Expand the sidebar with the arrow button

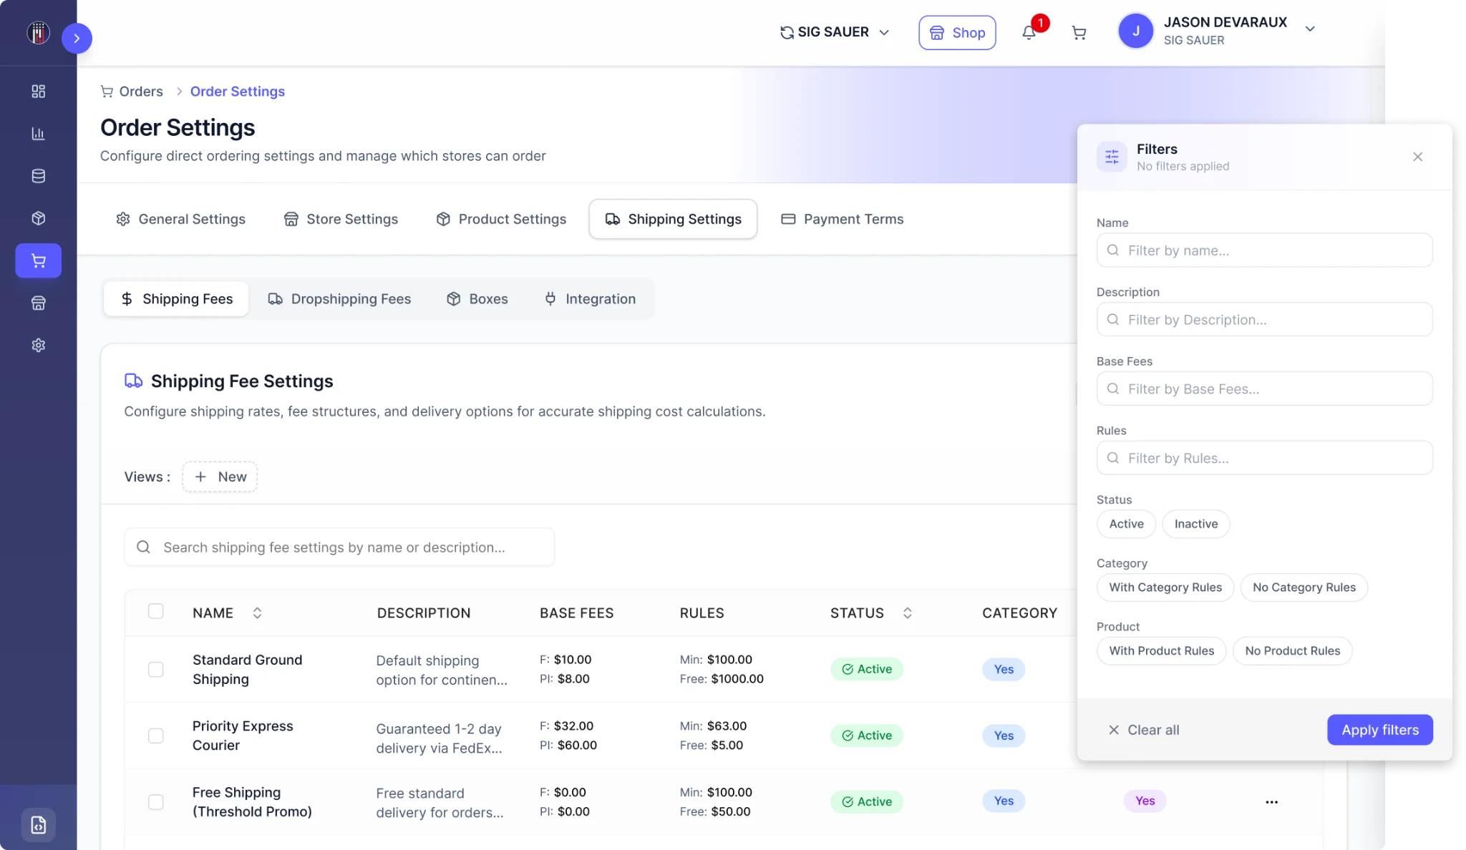pos(77,39)
